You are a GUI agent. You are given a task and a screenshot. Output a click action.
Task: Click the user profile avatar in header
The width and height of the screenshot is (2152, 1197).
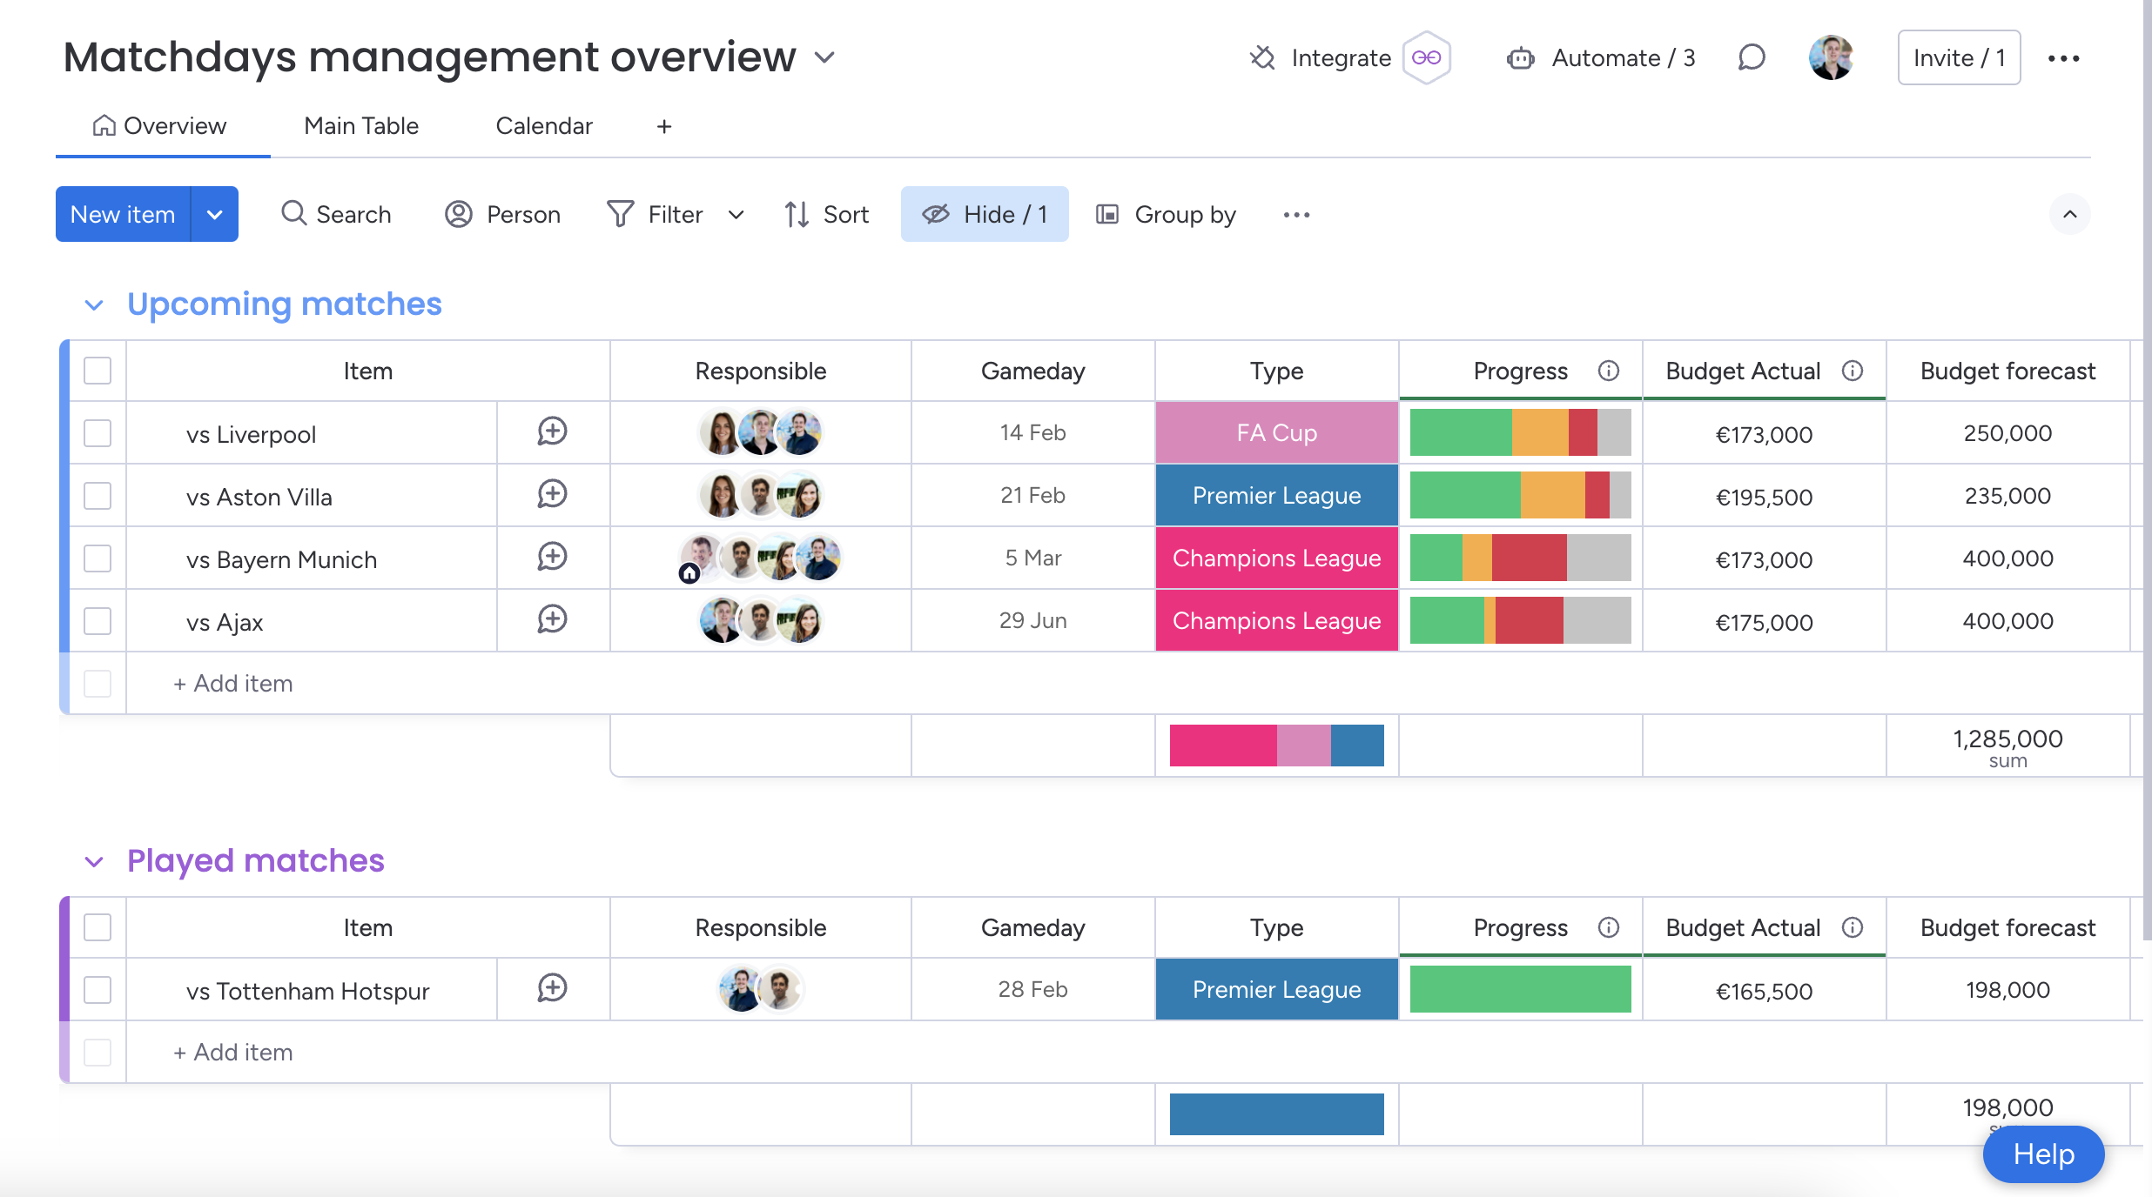click(1831, 58)
